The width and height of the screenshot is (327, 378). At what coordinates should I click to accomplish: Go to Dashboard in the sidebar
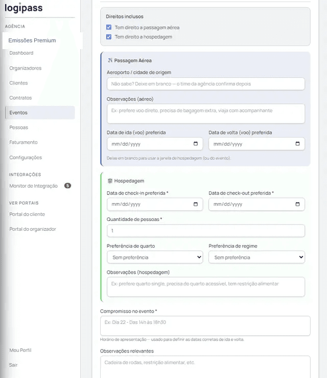click(21, 53)
